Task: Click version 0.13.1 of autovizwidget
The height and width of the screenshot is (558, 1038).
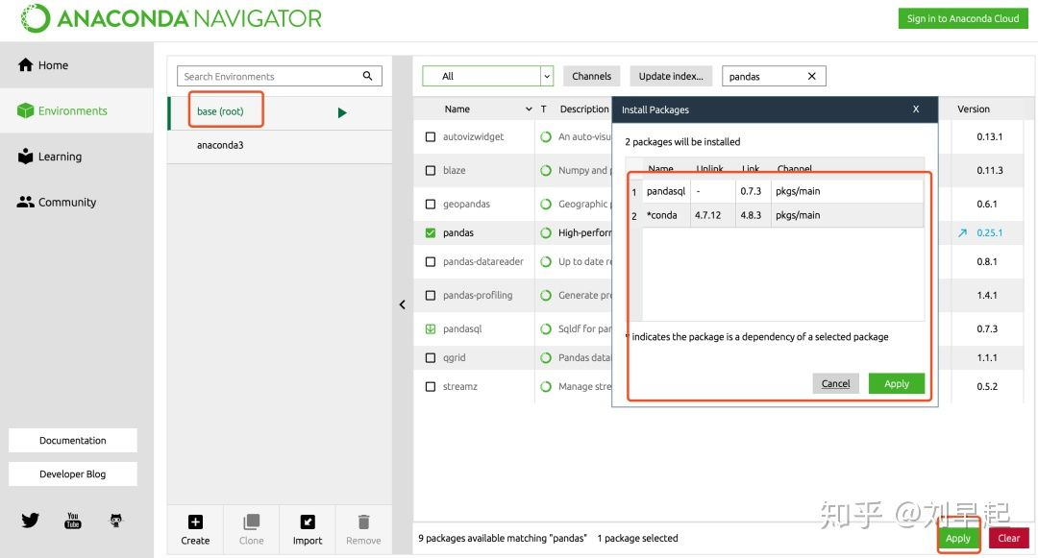Action: (990, 136)
